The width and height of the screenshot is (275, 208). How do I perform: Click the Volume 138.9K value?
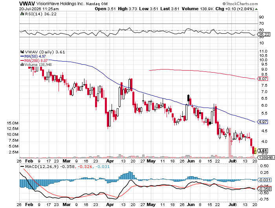(198, 9)
